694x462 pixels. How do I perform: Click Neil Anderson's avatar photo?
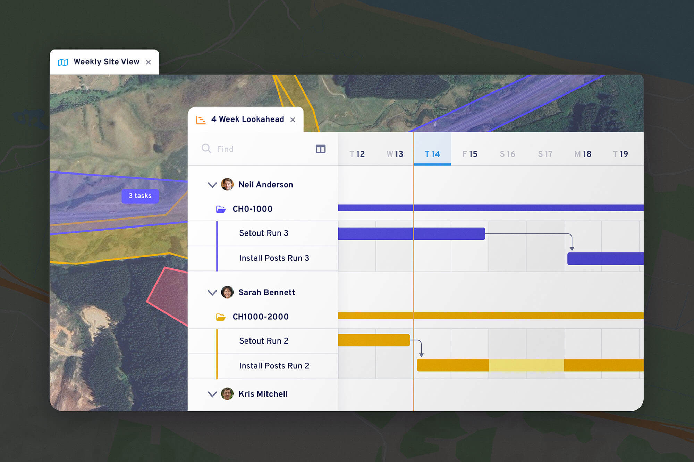point(227,185)
